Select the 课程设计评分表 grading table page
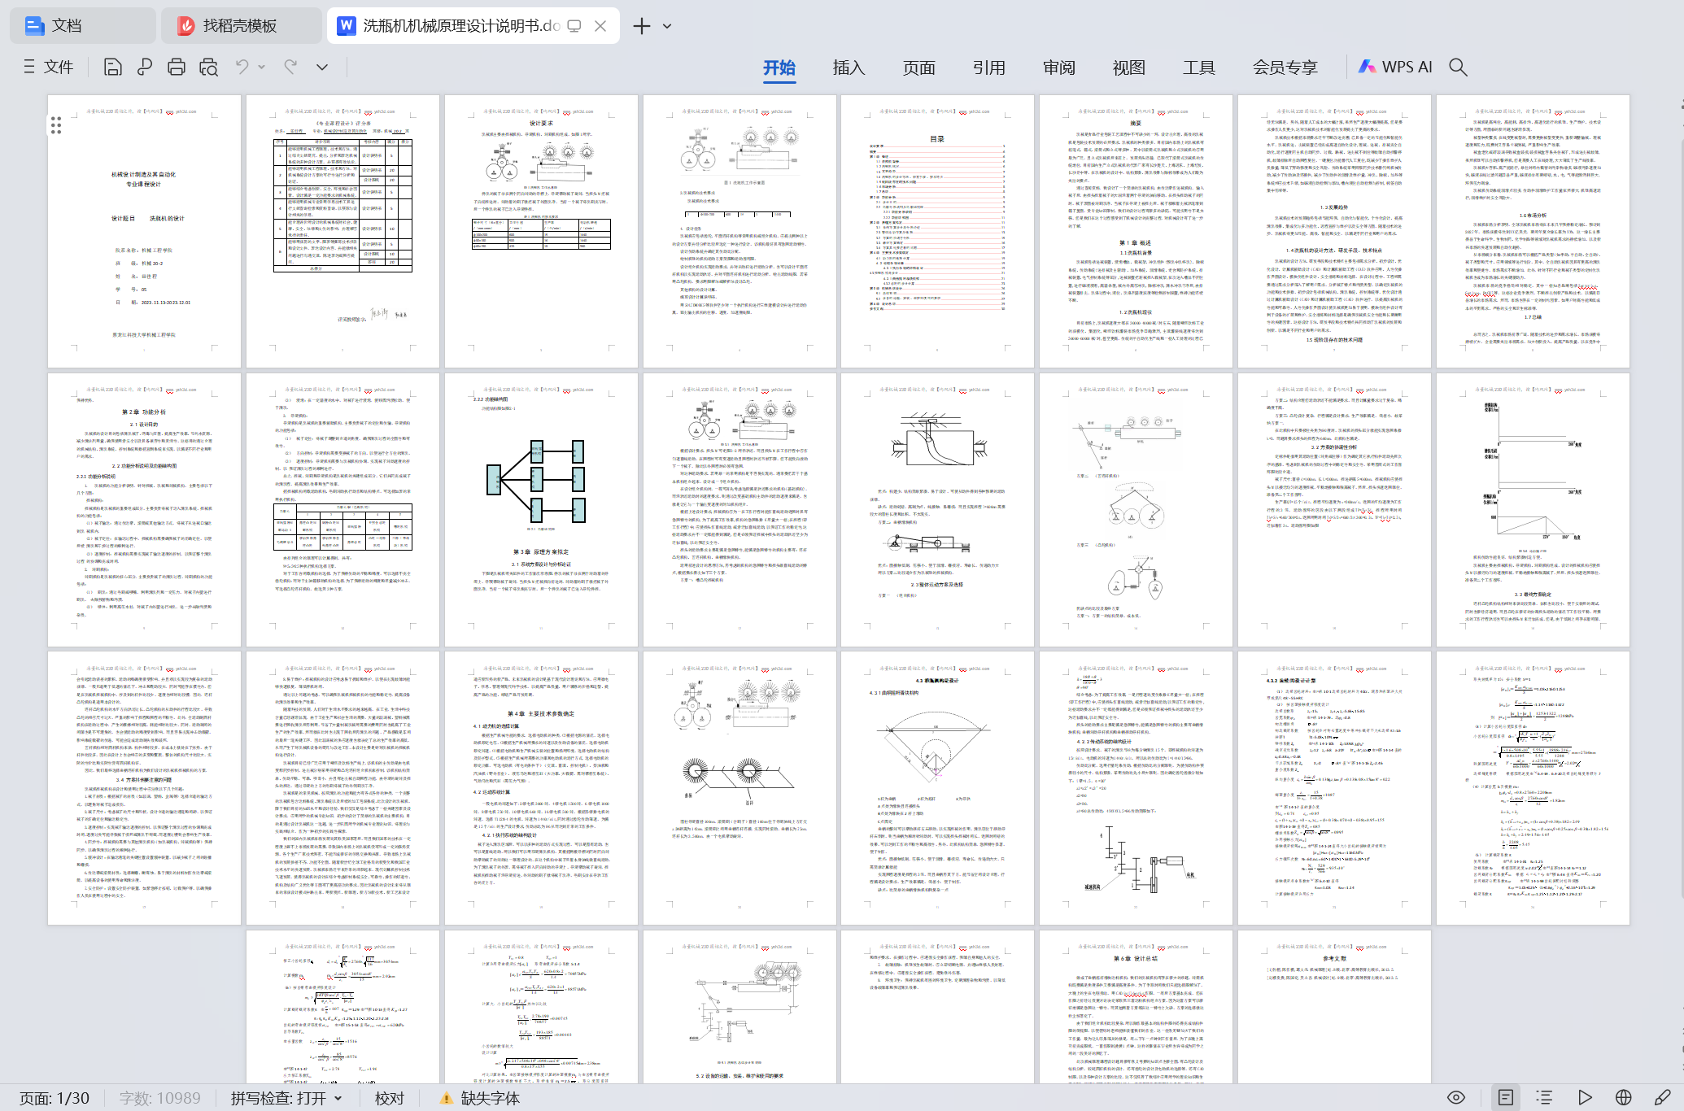Image resolution: width=1684 pixels, height=1111 pixels. pyautogui.click(x=342, y=231)
